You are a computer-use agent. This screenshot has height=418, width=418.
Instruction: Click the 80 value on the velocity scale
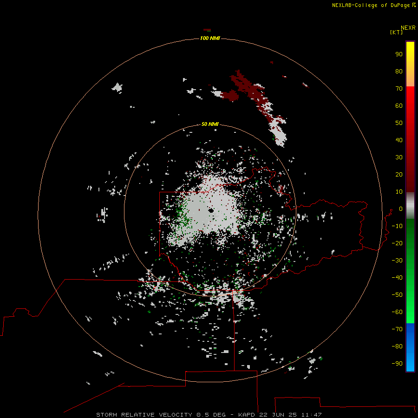click(399, 72)
